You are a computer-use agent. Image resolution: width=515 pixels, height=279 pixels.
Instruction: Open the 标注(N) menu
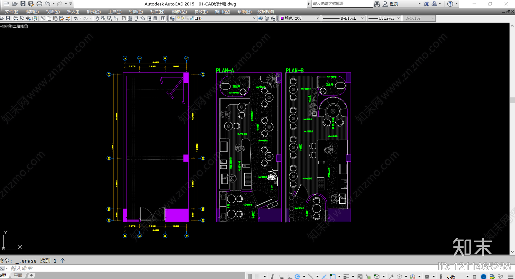[x=157, y=12]
